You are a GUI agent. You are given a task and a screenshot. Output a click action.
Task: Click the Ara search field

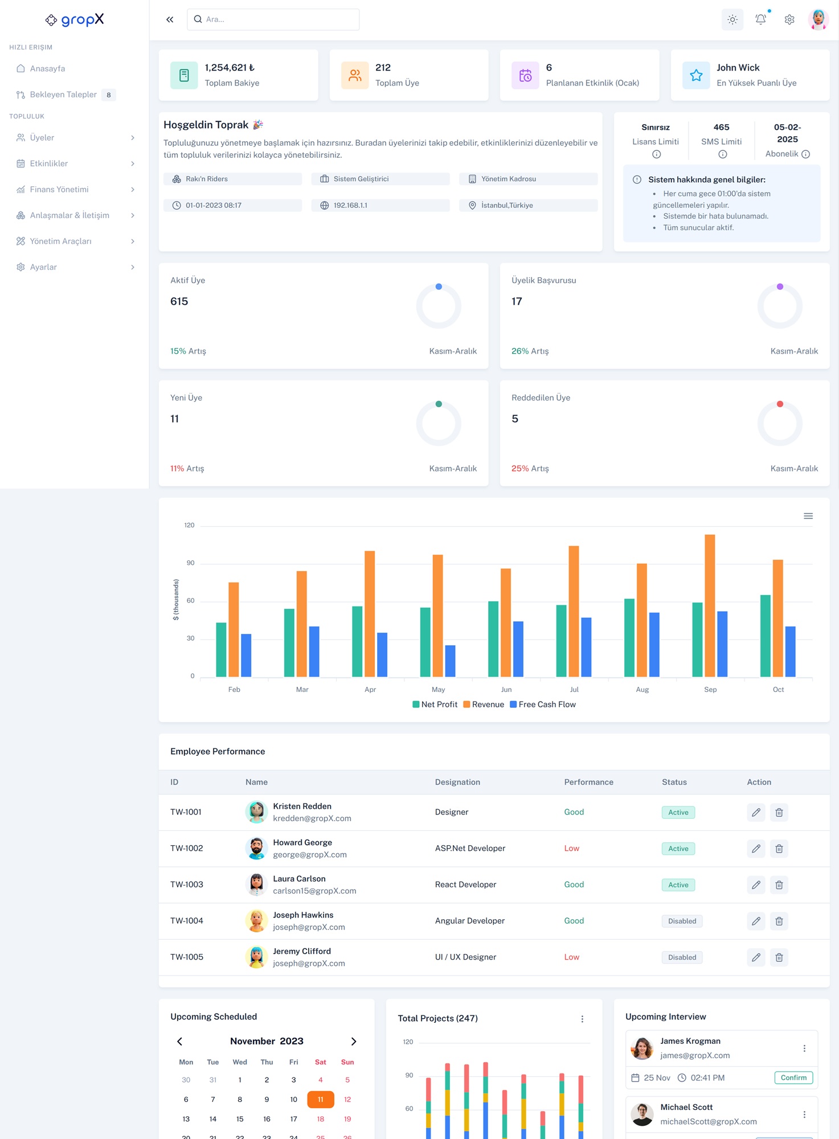coord(273,19)
